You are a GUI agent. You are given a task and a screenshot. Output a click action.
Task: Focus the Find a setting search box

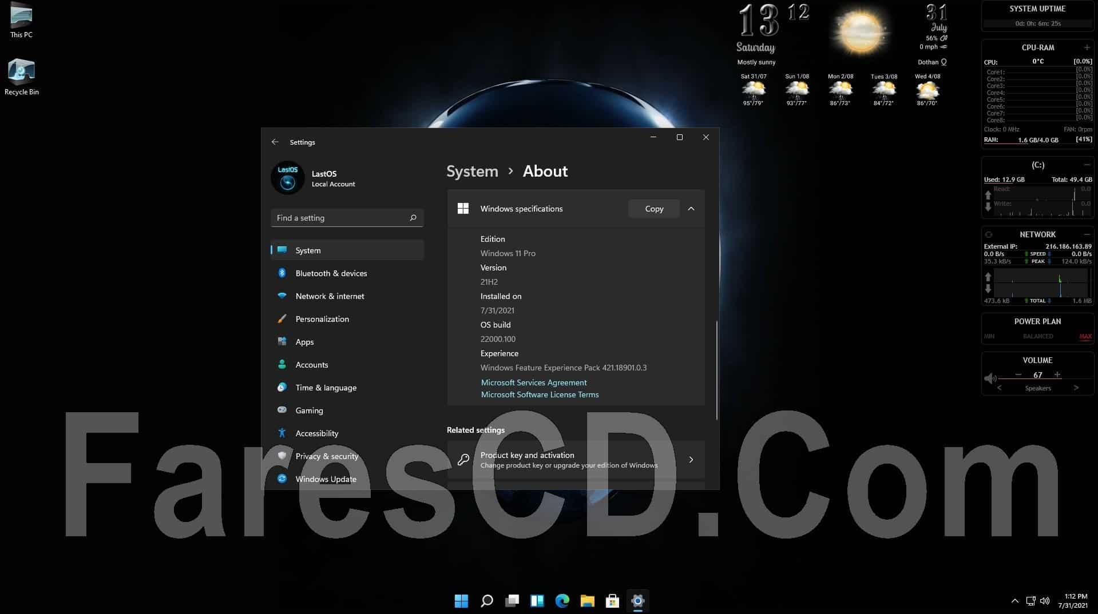347,218
